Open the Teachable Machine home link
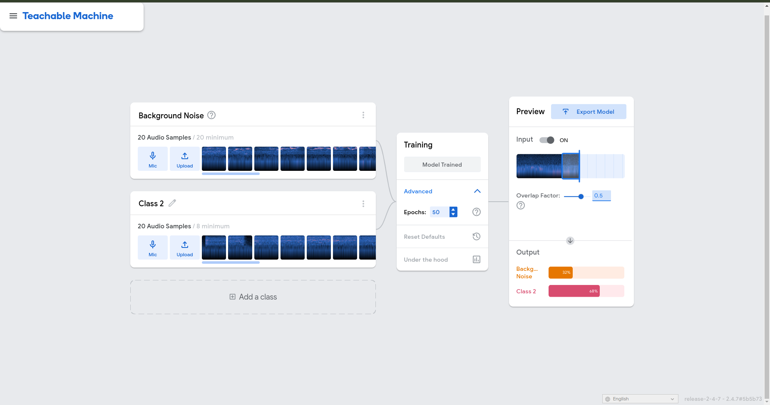 click(68, 16)
